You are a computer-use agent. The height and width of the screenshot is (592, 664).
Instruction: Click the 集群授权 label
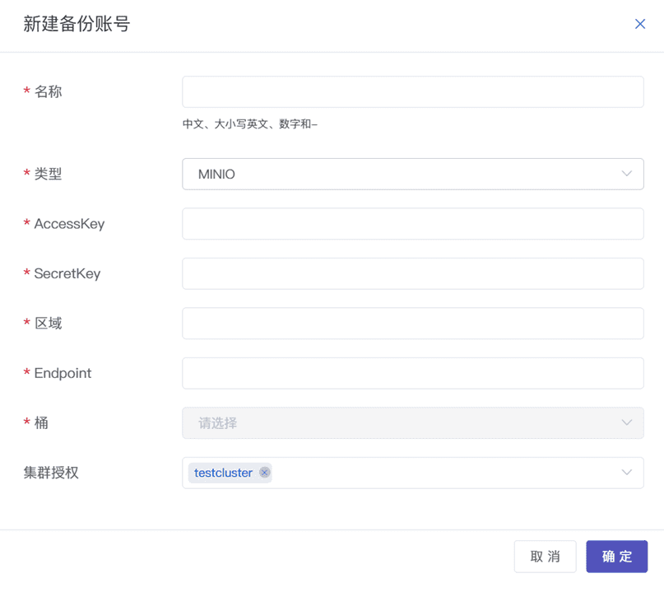51,473
